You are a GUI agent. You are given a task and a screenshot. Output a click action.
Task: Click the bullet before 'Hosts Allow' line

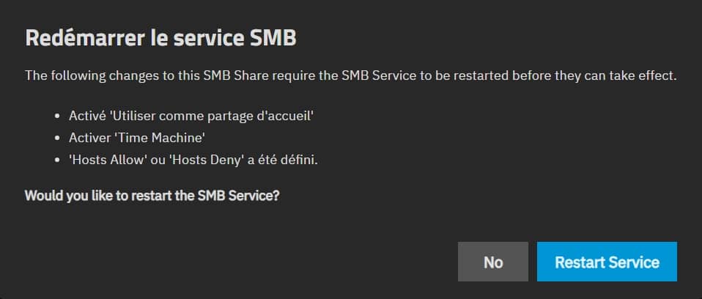(58, 160)
